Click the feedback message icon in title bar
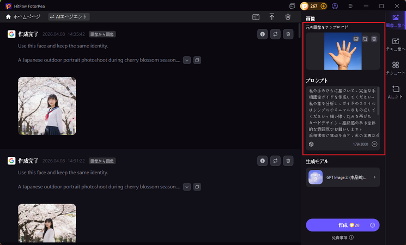Screen dimensions: 406x245 pyautogui.click(x=292, y=6)
